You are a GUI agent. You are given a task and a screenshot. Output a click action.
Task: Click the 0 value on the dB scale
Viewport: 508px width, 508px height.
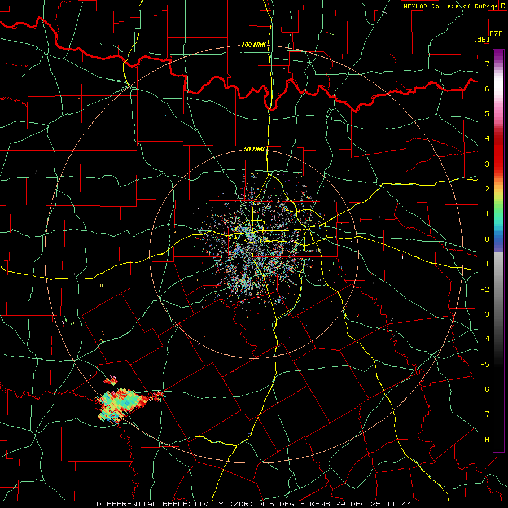point(487,239)
